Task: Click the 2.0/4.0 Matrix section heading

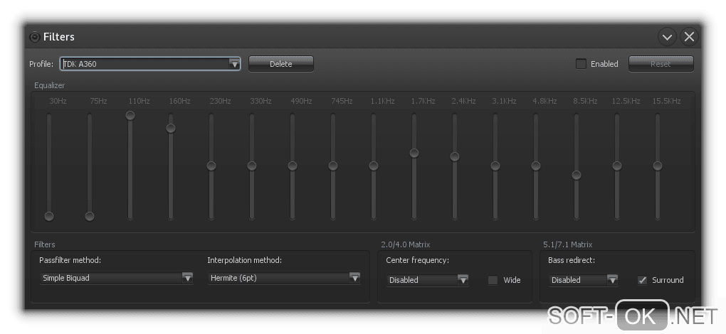Action: (406, 244)
